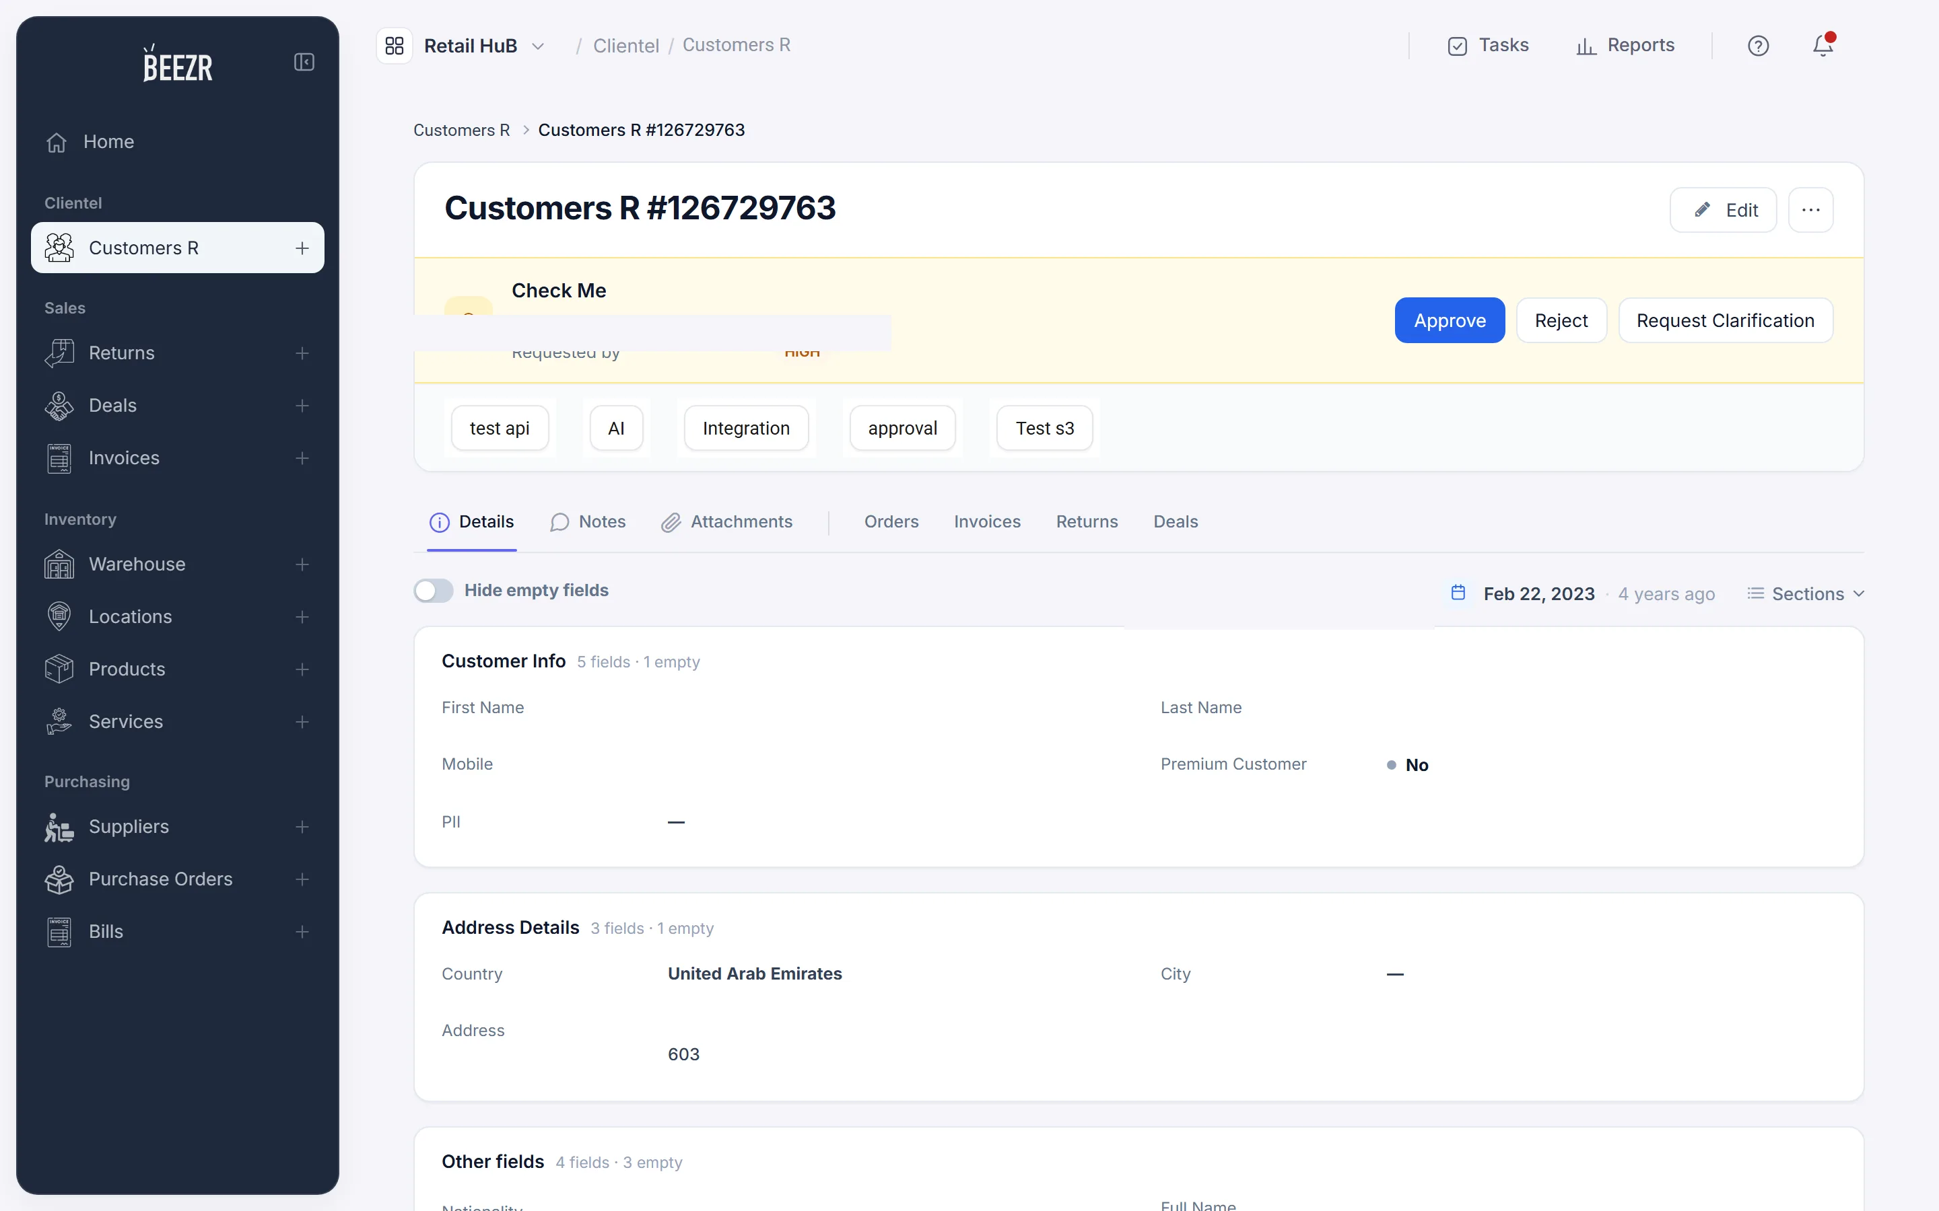This screenshot has height=1211, width=1939.
Task: Open the Invoices tab in record
Action: click(987, 522)
